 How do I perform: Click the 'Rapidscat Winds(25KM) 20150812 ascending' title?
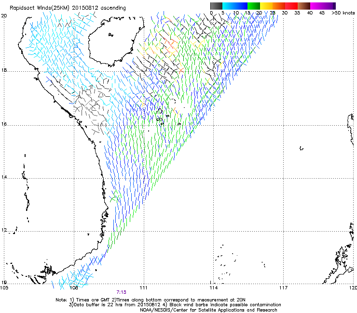coord(68,8)
